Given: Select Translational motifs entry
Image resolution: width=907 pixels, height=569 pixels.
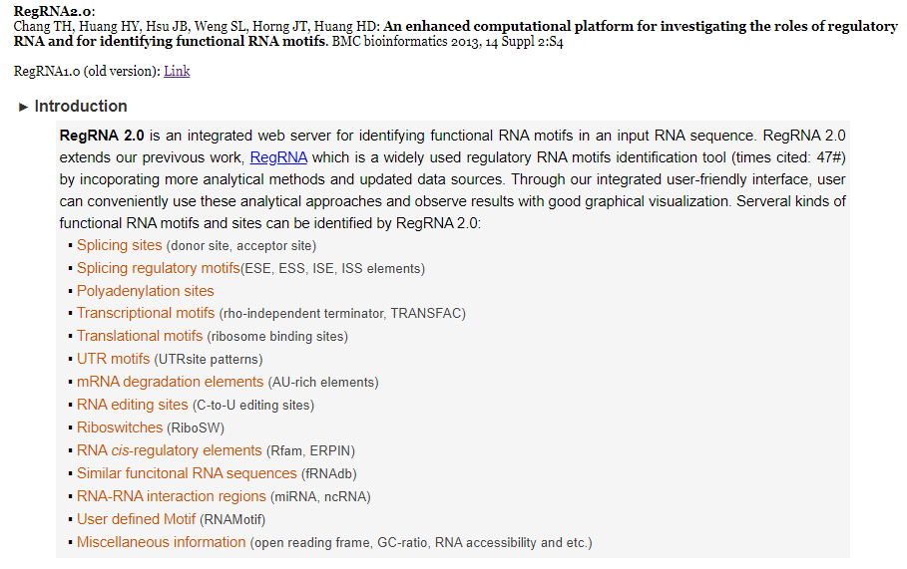Looking at the screenshot, I should 140,336.
